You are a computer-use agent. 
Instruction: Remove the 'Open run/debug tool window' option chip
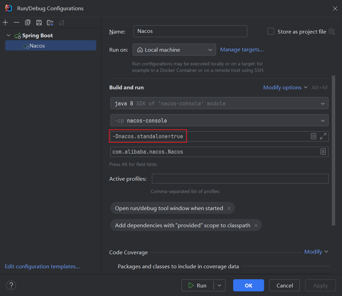click(229, 208)
